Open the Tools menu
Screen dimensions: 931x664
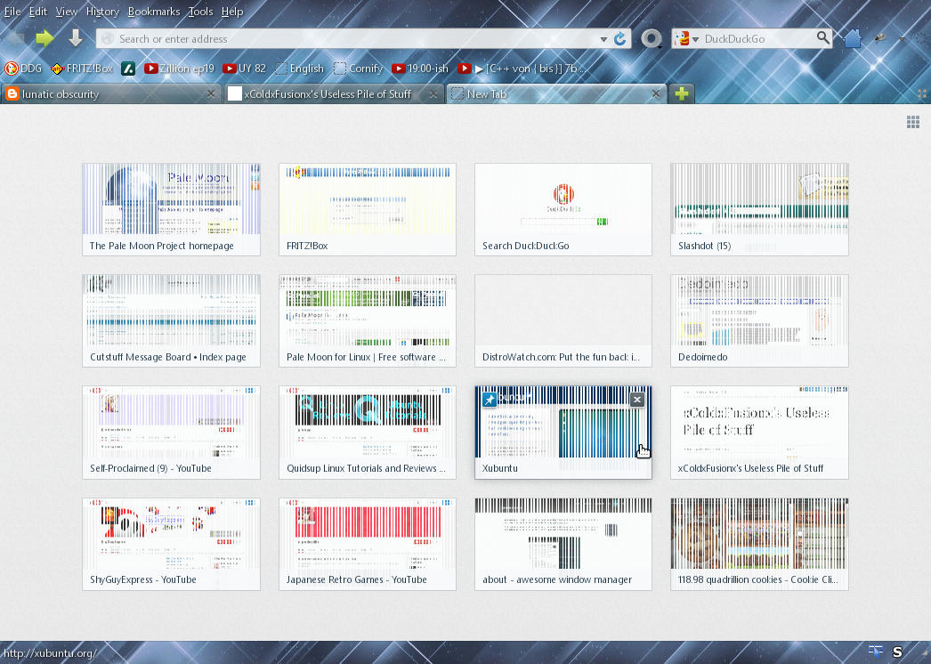coord(200,12)
